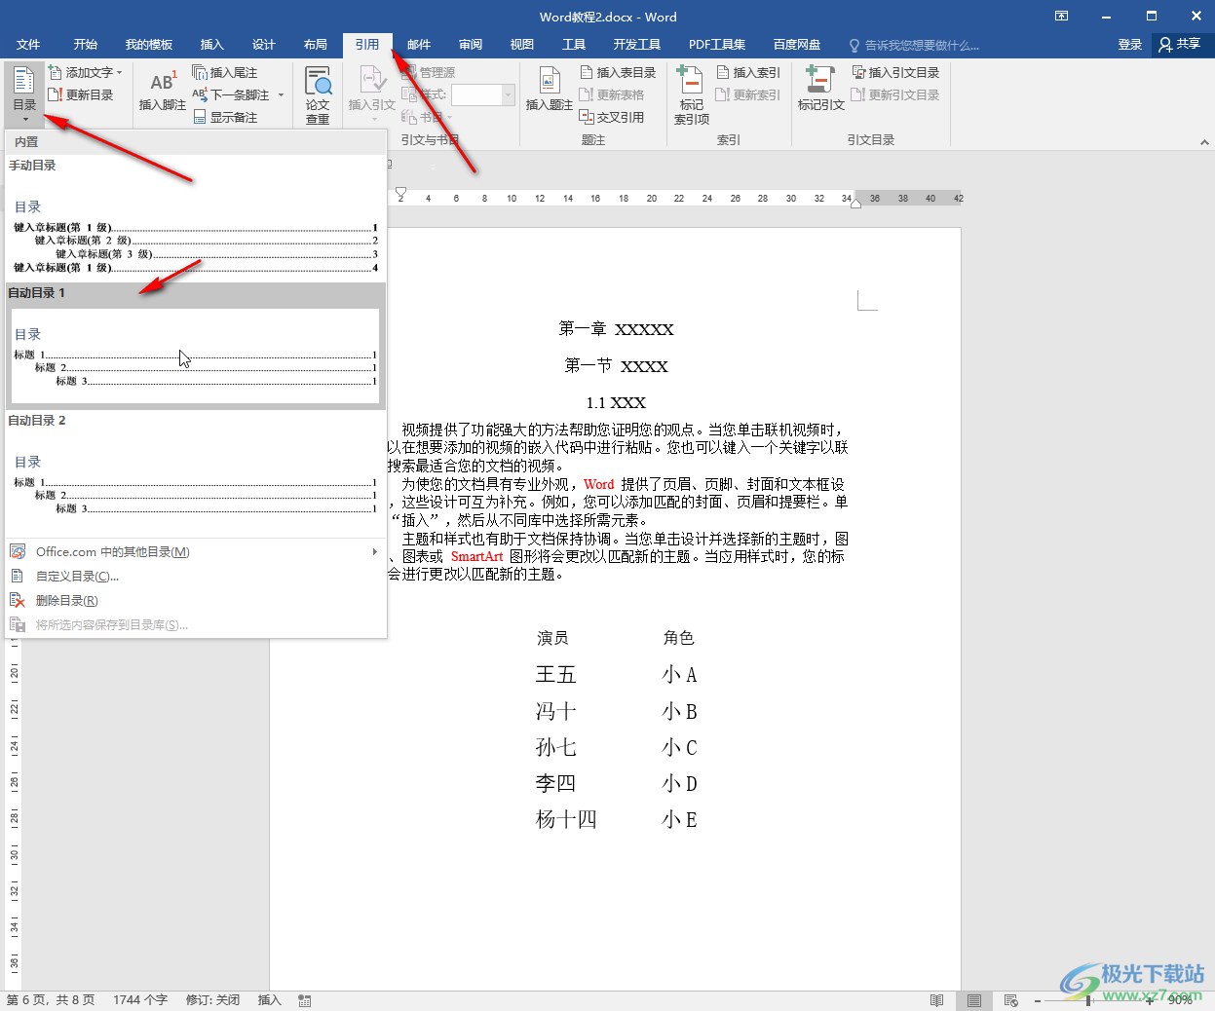
Task: Click the 显示备注 icon
Action: tap(200, 117)
